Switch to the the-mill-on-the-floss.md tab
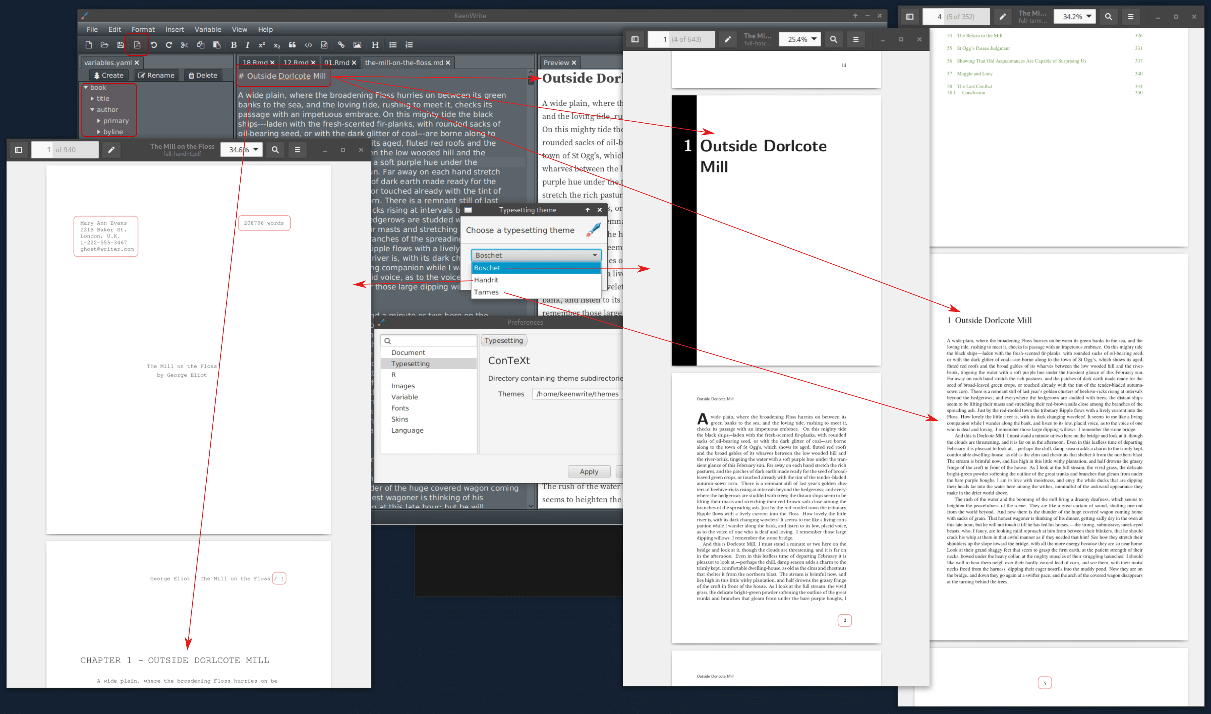 pos(403,63)
